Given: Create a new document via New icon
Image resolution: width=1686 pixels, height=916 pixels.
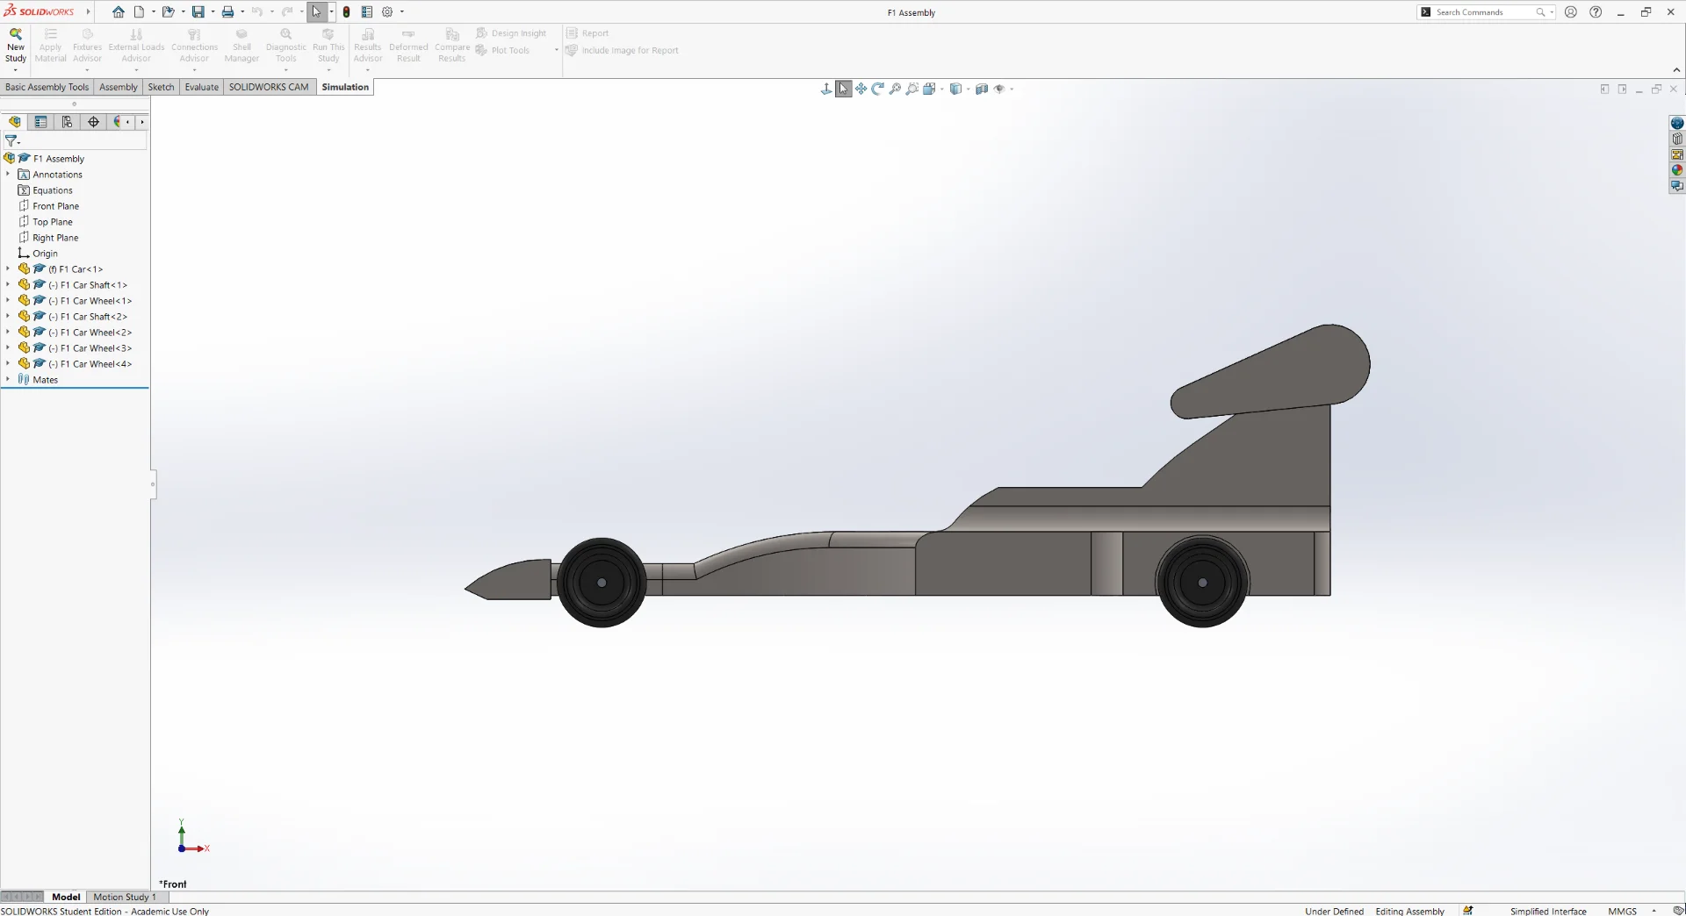Looking at the screenshot, I should (x=139, y=12).
